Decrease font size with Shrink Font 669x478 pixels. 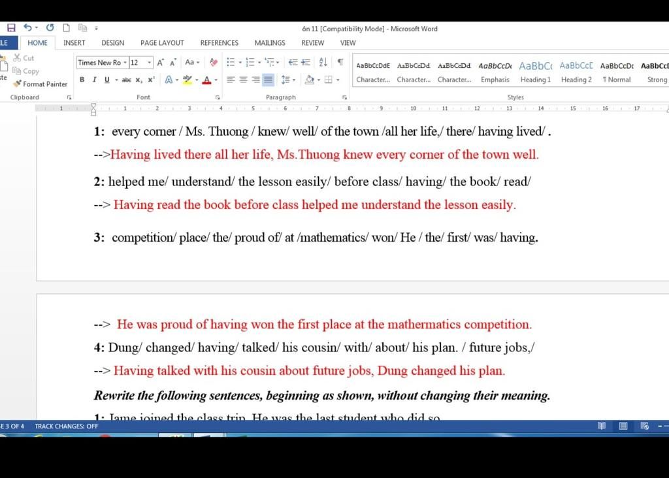pos(172,63)
